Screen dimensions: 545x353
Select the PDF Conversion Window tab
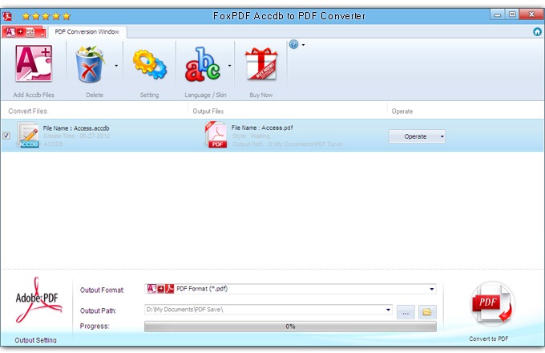tap(87, 31)
